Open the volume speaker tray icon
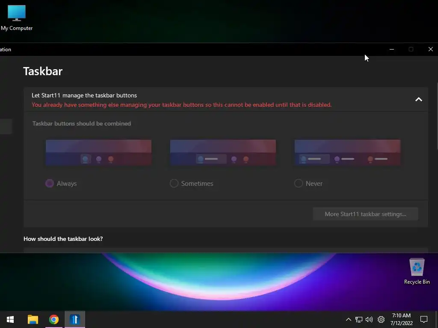Screen dimensions: 438x328 [x=369, y=319]
